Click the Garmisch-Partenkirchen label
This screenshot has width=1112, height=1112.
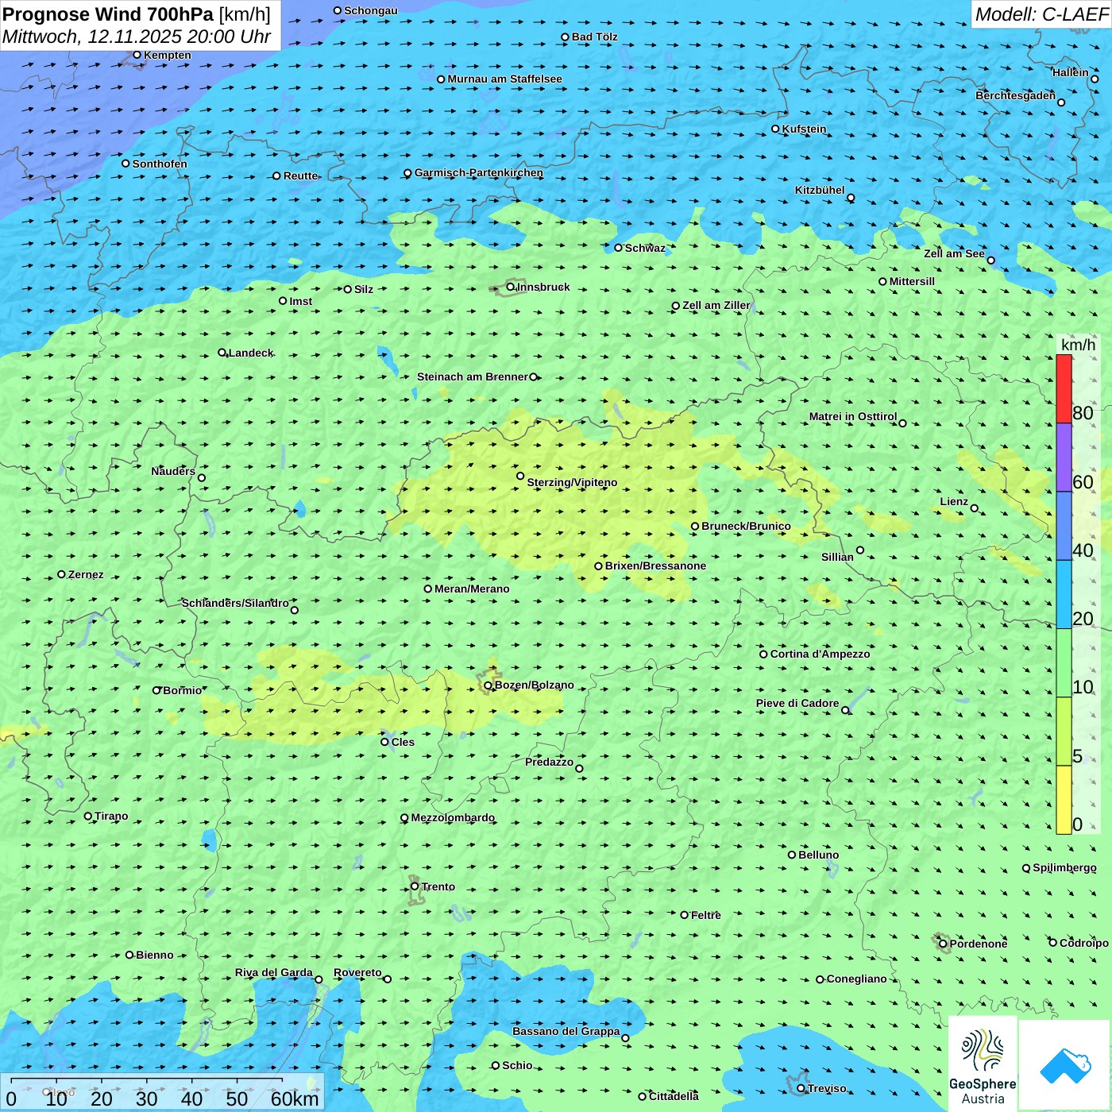[x=478, y=172]
